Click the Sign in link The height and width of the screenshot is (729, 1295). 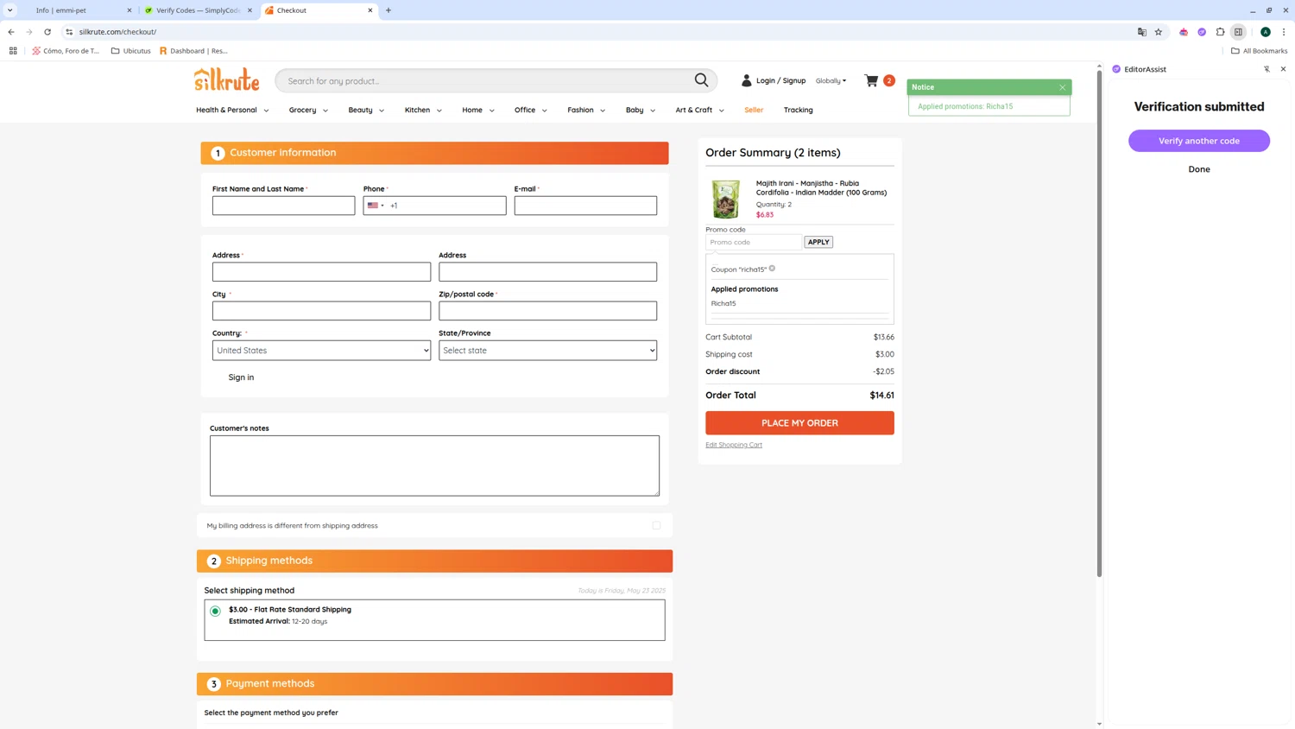click(241, 377)
